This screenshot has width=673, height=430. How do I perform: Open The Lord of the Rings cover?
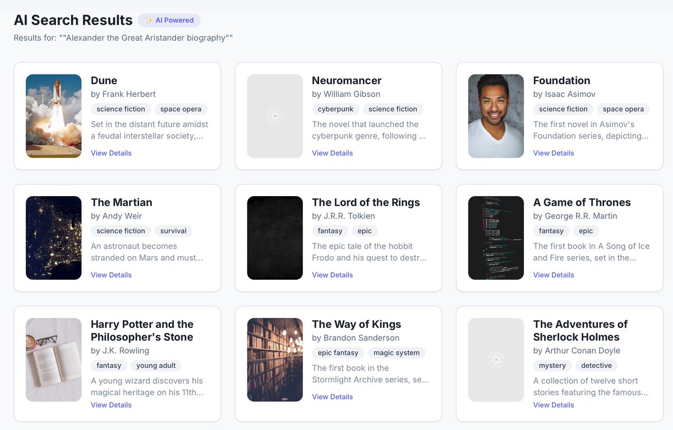coord(275,238)
